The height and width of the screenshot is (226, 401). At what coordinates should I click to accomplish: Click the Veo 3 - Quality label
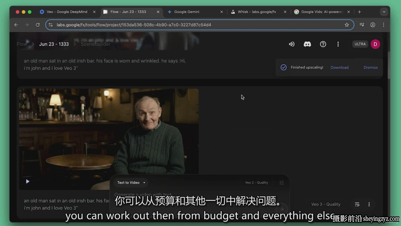pyautogui.click(x=326, y=204)
